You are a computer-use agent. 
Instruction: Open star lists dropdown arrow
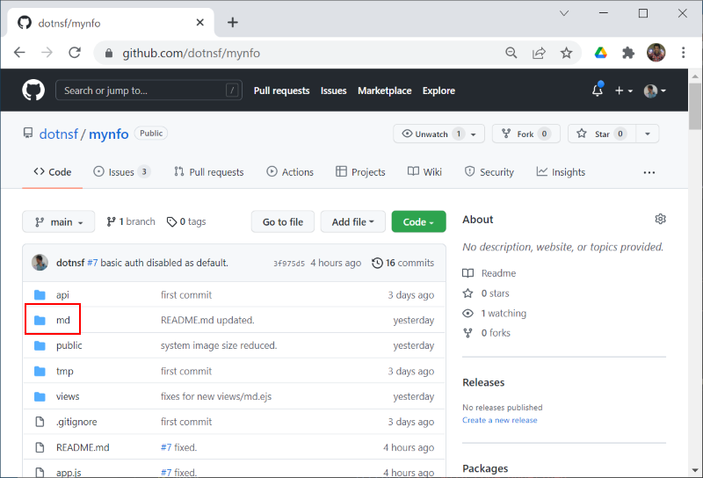(648, 134)
